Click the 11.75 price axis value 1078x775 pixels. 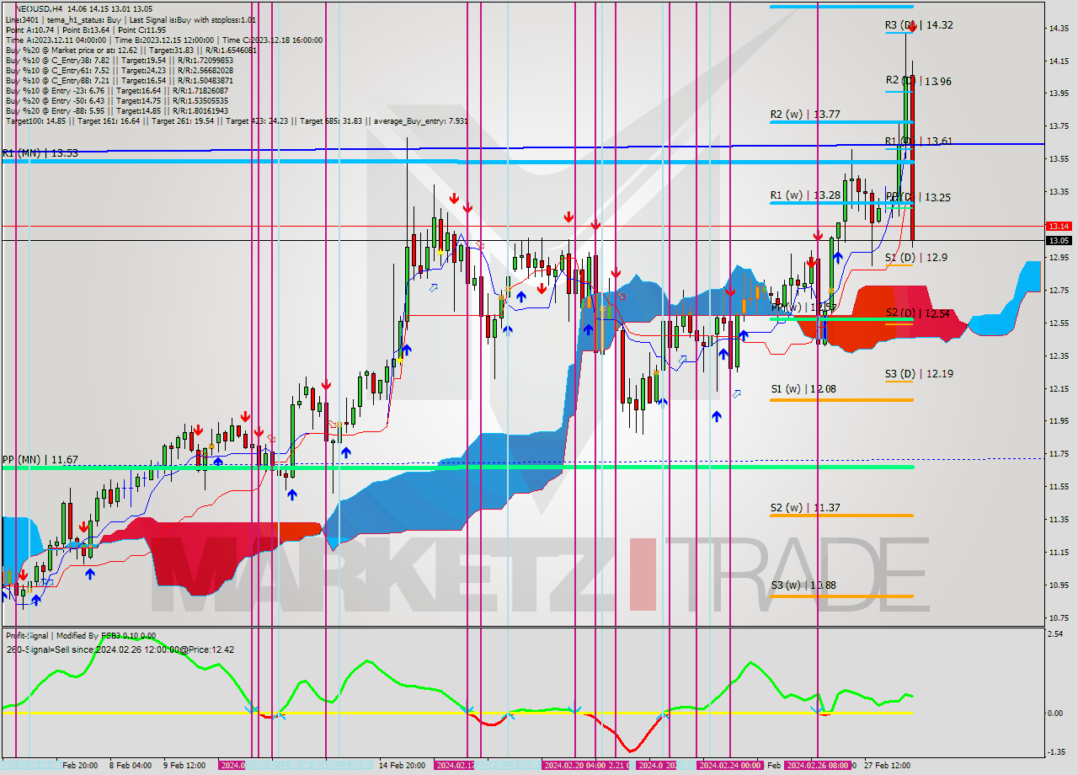pos(1059,454)
